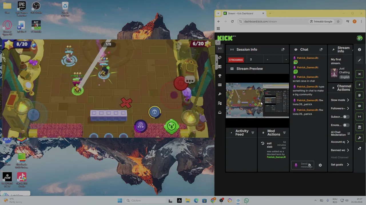Viewport: 366px width, 205px height.
Task: Open Epic Games Launcher desktop shortcut
Action: [x=21, y=9]
